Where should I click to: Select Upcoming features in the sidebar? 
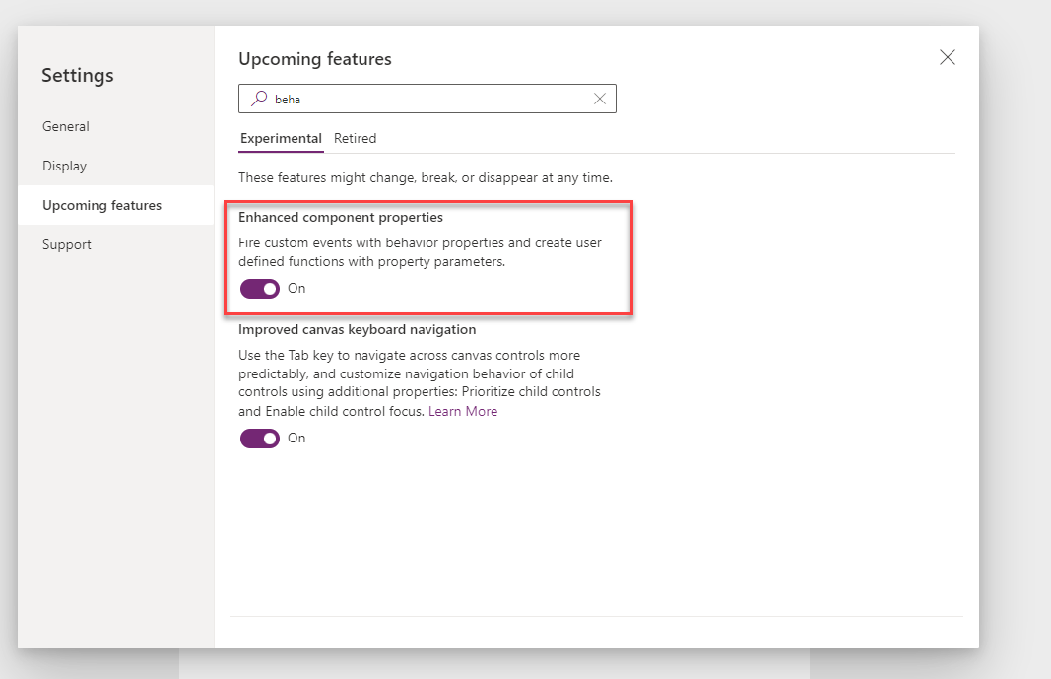coord(101,205)
